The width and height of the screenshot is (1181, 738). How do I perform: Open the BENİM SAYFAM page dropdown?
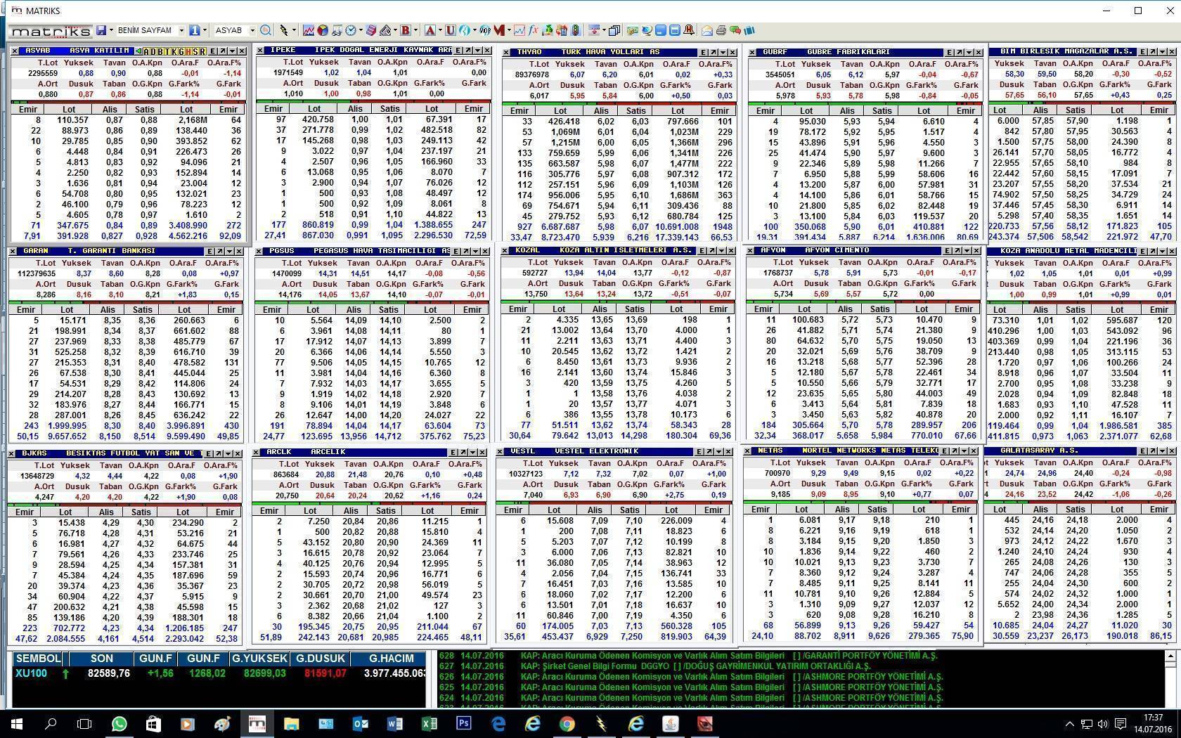click(x=181, y=30)
